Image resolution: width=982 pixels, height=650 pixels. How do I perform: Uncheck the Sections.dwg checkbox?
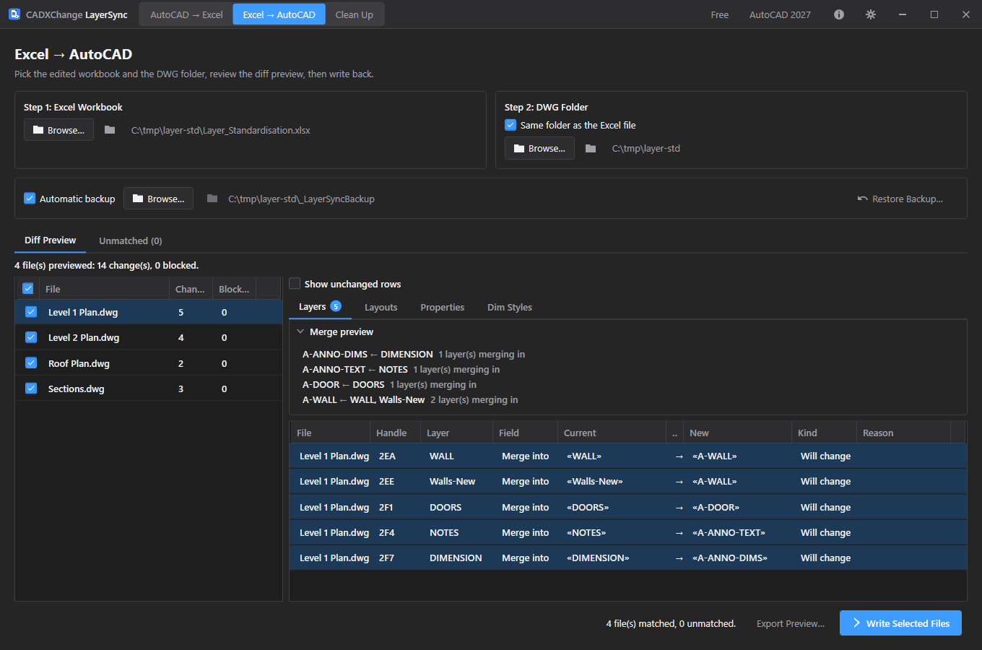[31, 388]
